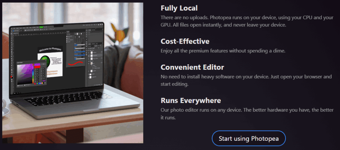The width and height of the screenshot is (340, 150).
Task: Select the Background layer thumbnail
Action: (x=90, y=77)
